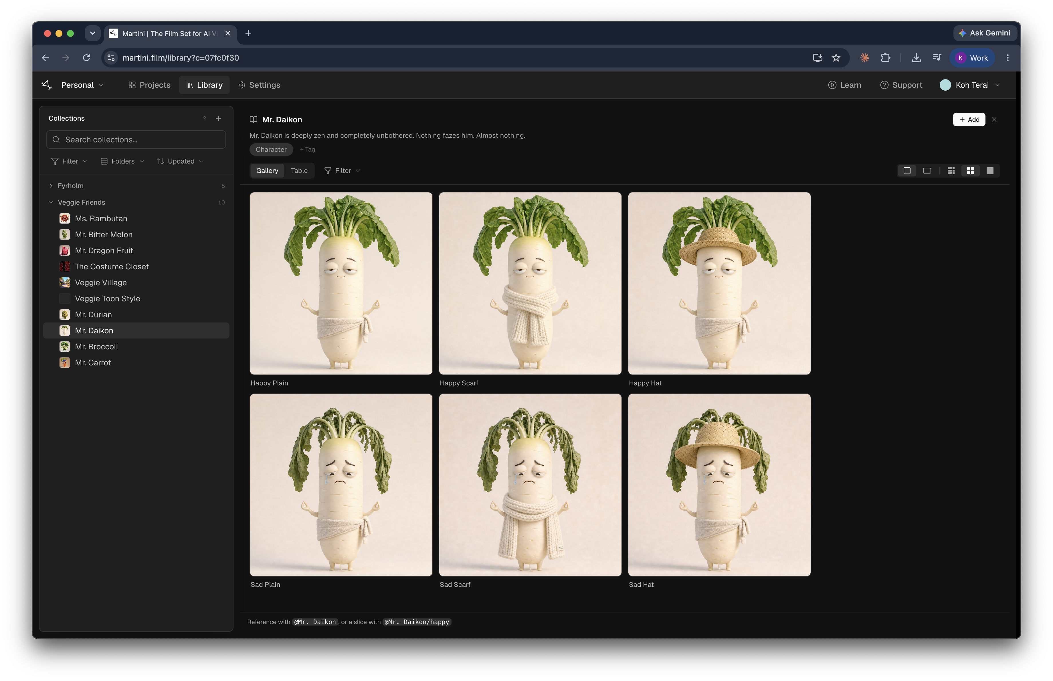The image size is (1053, 681).
Task: Click the Mr. Broccoli thumbnail icon
Action: tap(65, 347)
